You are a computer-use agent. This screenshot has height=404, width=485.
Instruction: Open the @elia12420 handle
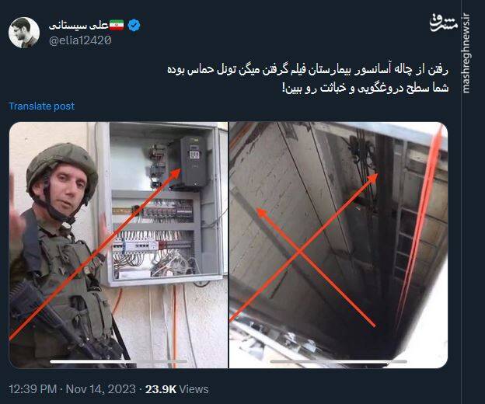pos(80,40)
